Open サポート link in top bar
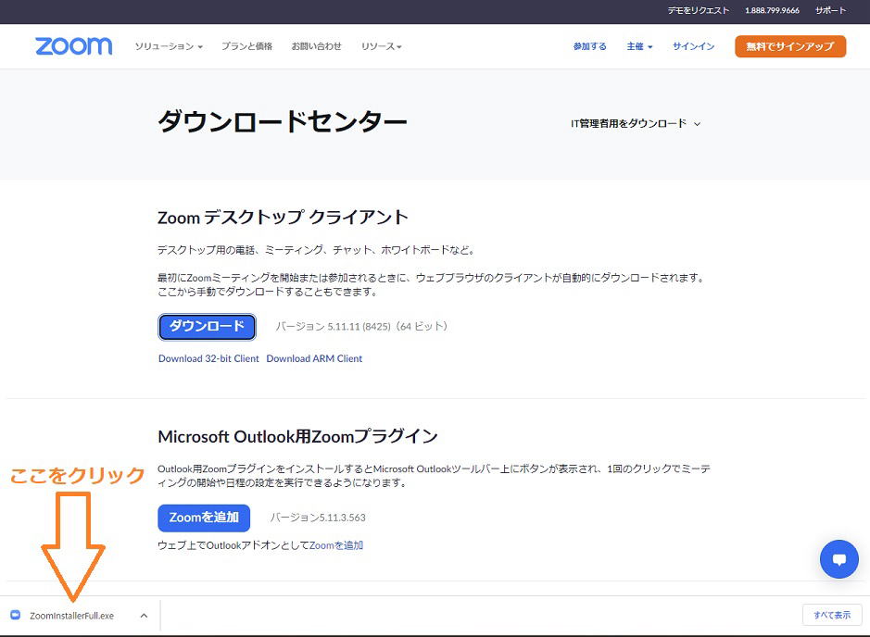The width and height of the screenshot is (870, 637). (830, 10)
